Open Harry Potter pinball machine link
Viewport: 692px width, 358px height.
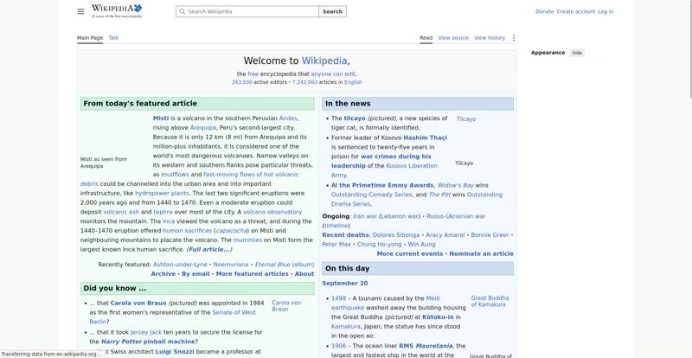coord(148,342)
